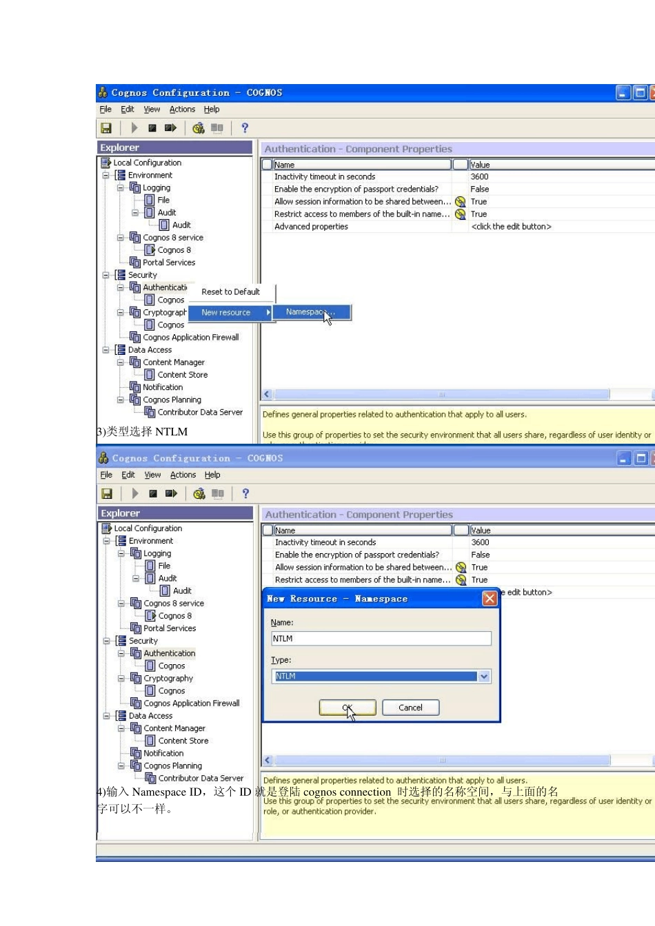Collapse Data Access node in upper tree
This screenshot has height=926, width=655.
pos(106,350)
